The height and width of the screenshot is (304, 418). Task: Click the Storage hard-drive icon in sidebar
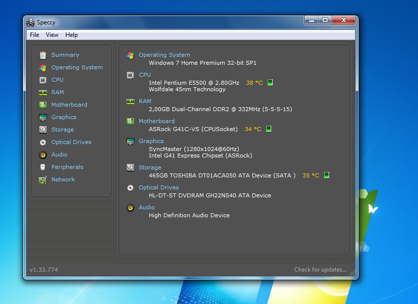point(42,130)
